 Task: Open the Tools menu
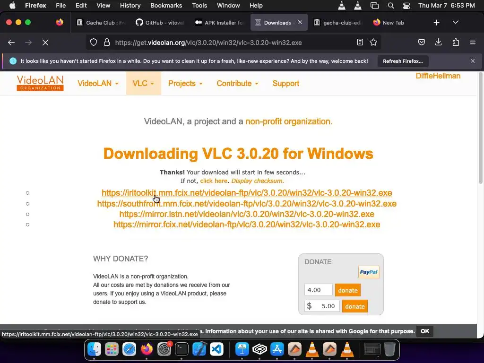(x=199, y=6)
